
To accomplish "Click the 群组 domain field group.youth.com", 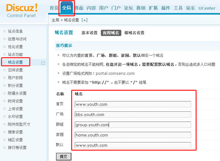I will coord(133,125).
